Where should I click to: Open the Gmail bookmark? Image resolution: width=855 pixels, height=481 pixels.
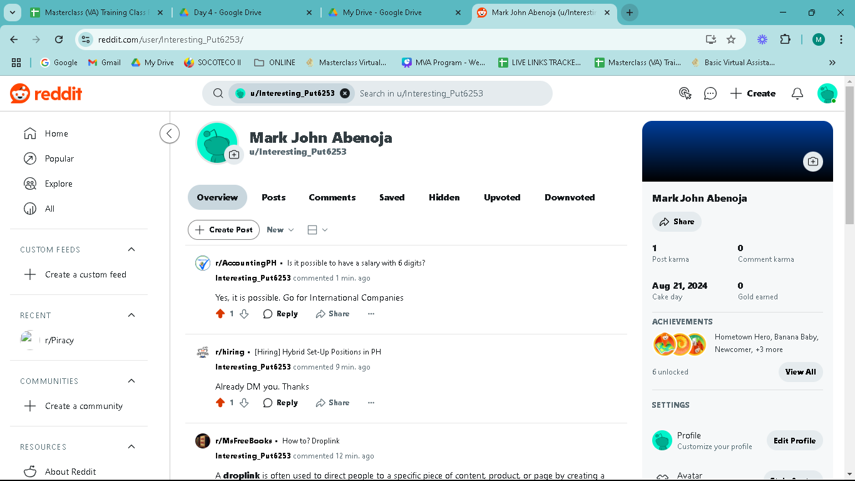click(x=105, y=63)
